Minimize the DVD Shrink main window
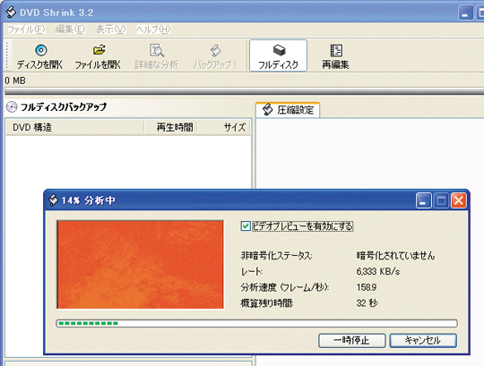Screen dimensions: 484x366 465,13
